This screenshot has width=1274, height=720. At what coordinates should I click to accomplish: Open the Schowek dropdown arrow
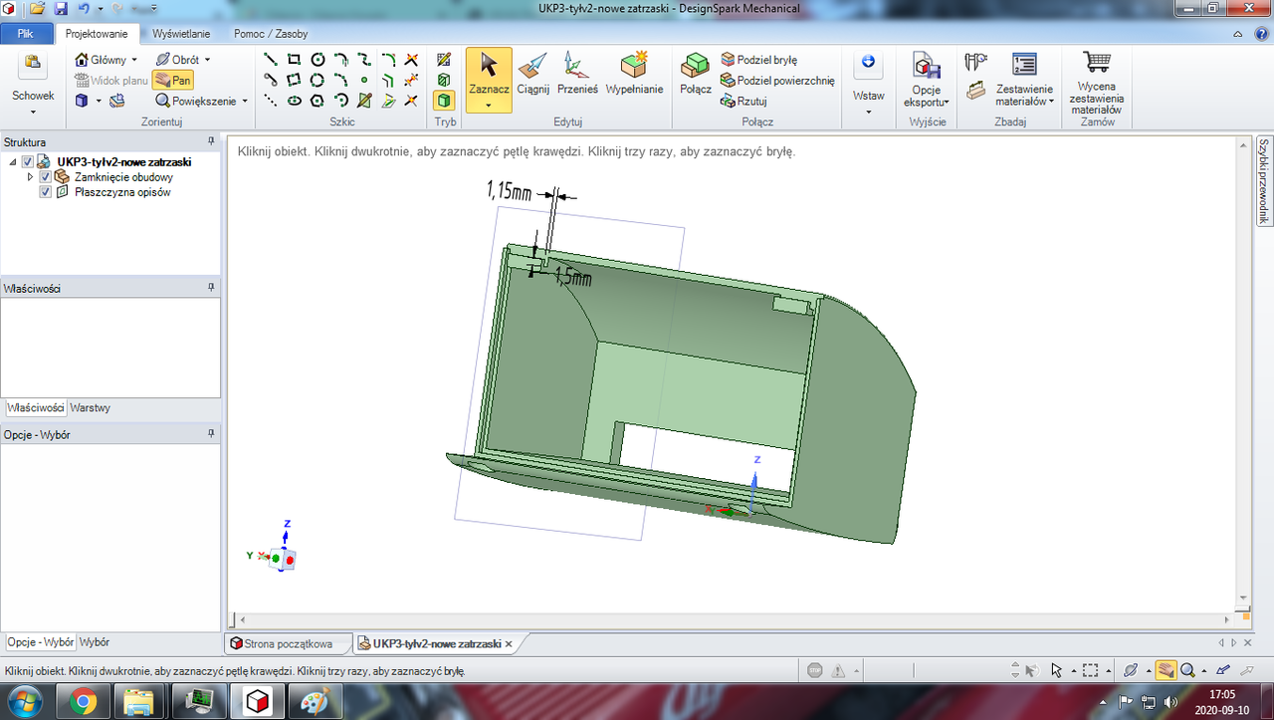coord(33,111)
